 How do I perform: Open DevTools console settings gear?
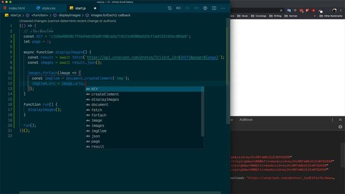click(x=340, y=127)
